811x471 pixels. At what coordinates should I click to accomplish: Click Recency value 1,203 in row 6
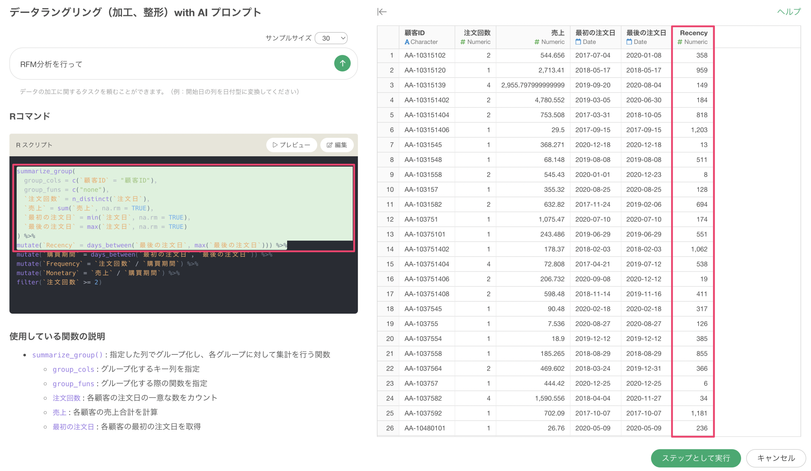pos(699,130)
